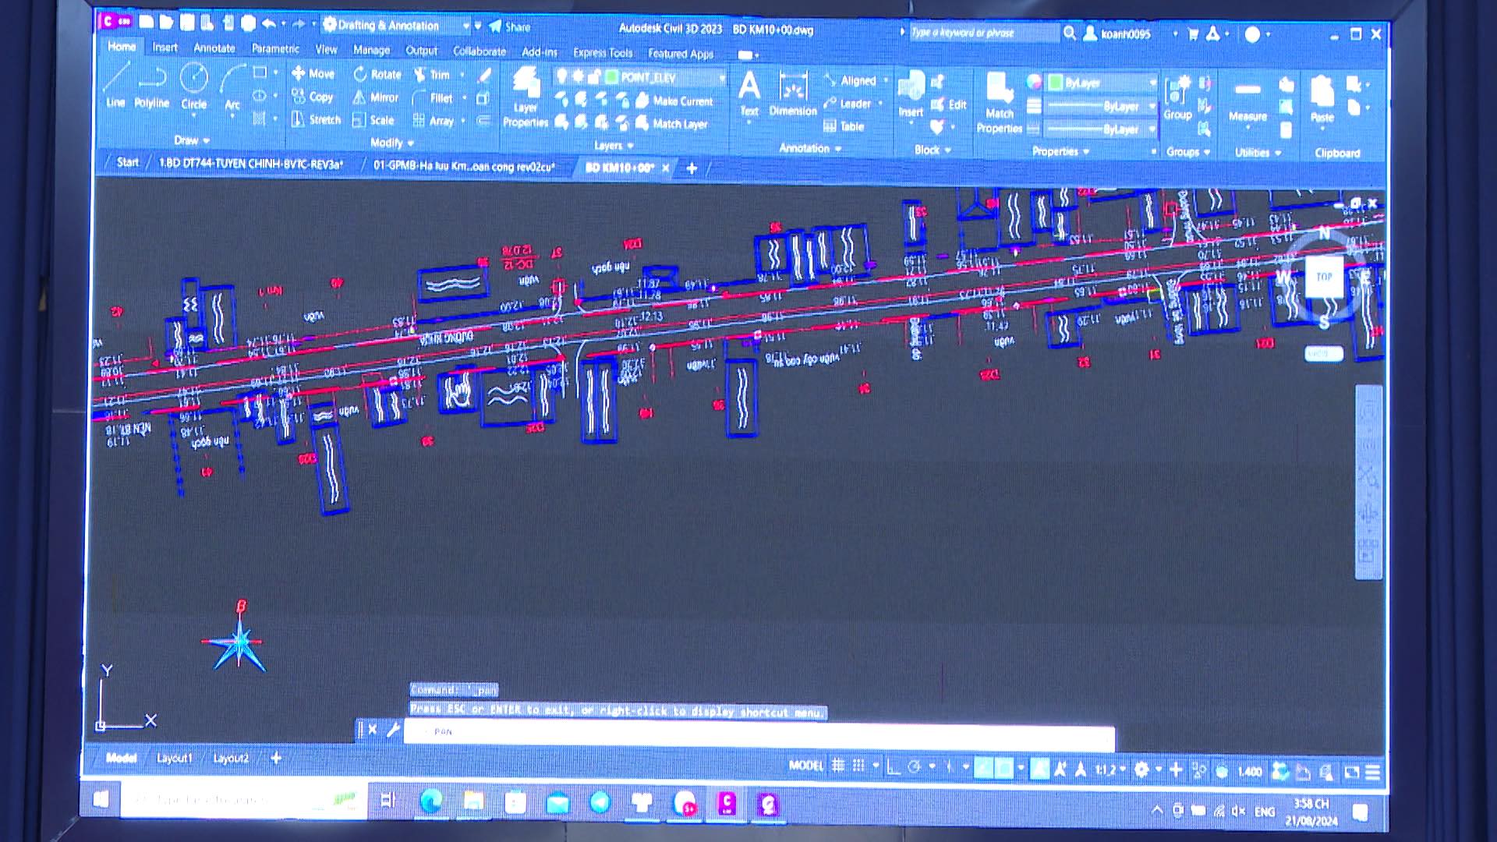The height and width of the screenshot is (842, 1497).
Task: Switch to 01-GPMB drawing file tab
Action: 463,166
